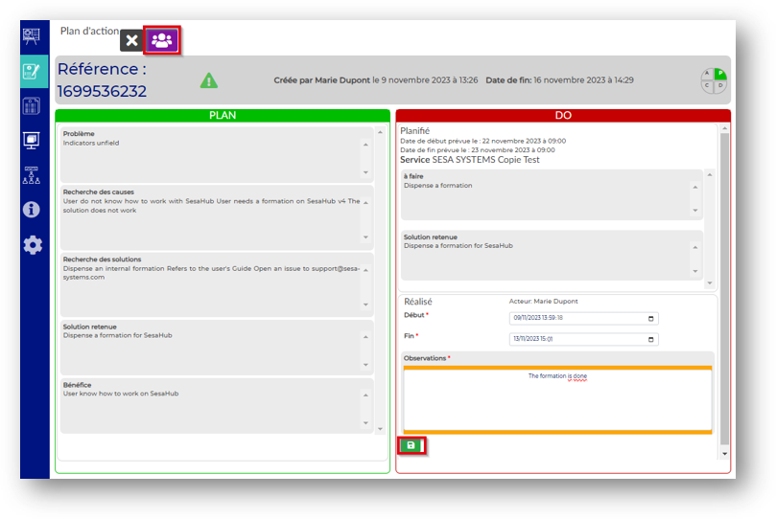Screen dimensions: 776x519
Task: Open the whiteboard icon in sidebar
Action: coord(33,37)
